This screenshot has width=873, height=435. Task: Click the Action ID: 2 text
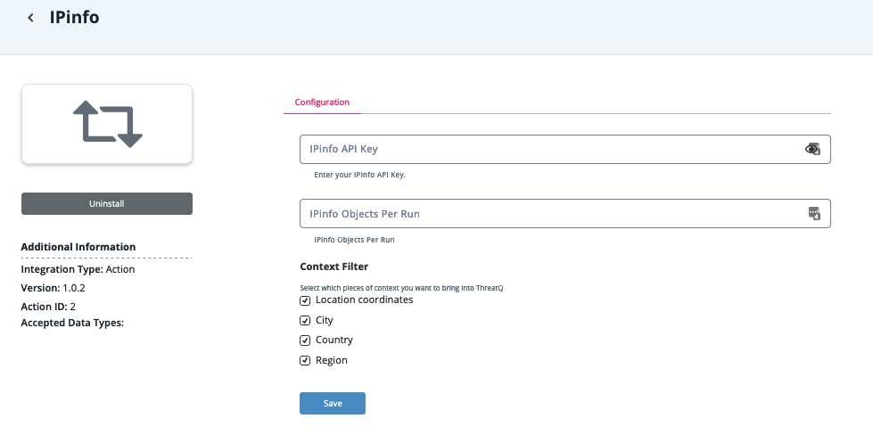(x=48, y=307)
